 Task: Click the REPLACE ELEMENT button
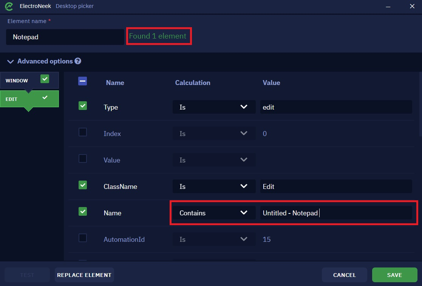click(x=84, y=275)
